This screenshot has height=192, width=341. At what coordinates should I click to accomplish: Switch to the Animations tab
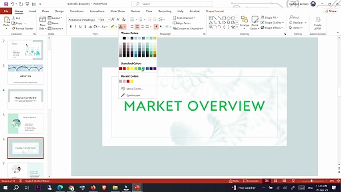[x=97, y=11]
